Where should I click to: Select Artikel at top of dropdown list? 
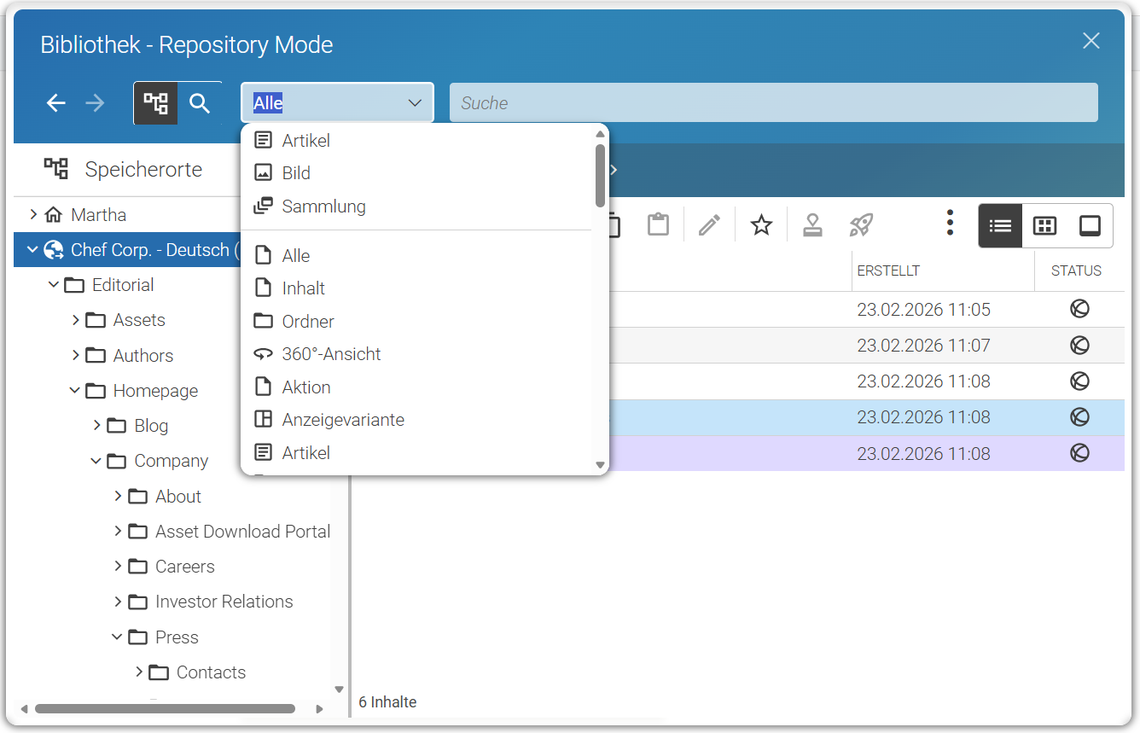(x=416, y=141)
